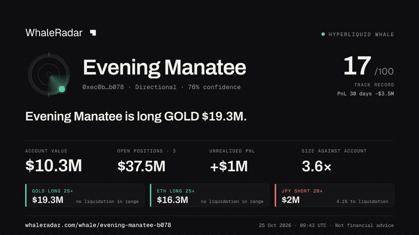
Task: Select the JPY SHORT 20× position card
Action: click(335, 195)
